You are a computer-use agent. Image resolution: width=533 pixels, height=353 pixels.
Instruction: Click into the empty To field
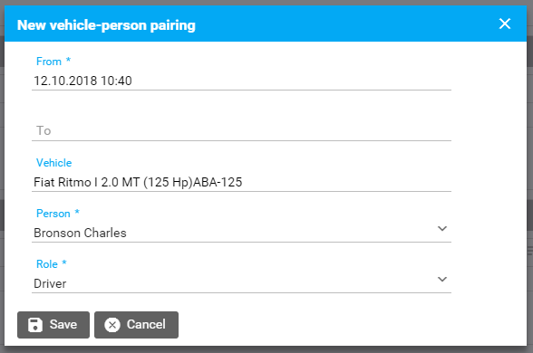(x=241, y=131)
